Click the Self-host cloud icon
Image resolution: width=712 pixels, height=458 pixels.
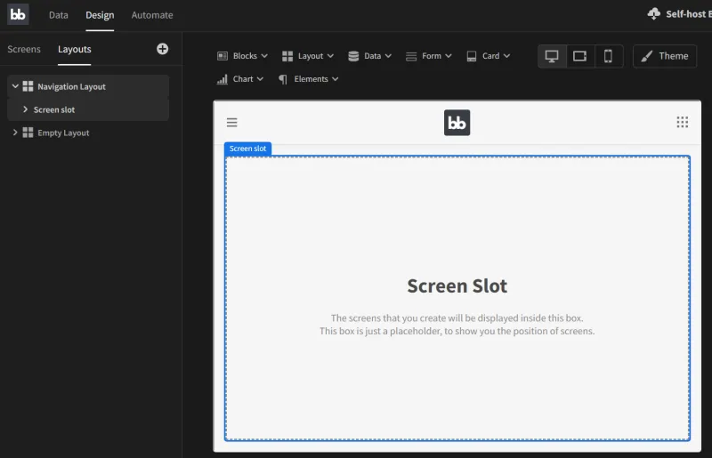tap(654, 14)
